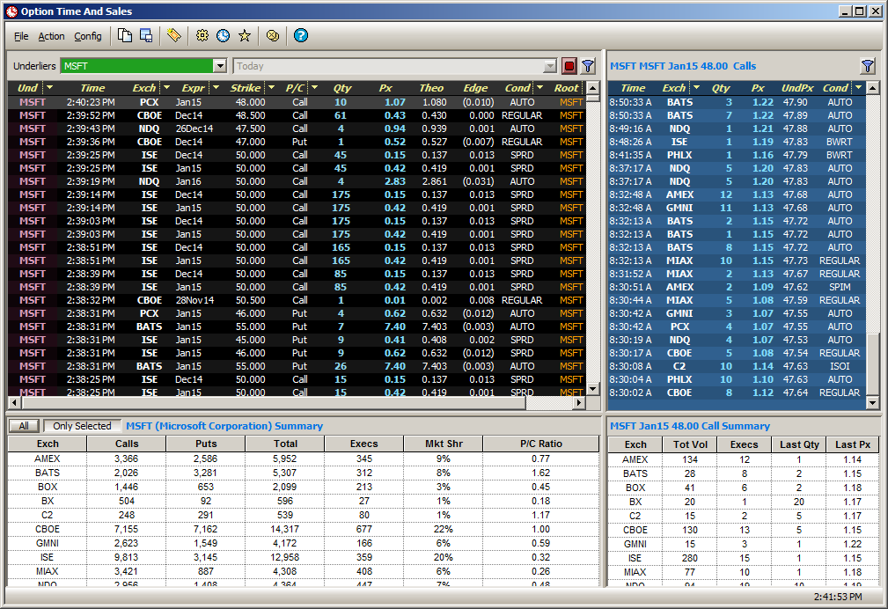
Task: Click the main grid scroll up arrow
Action: [x=592, y=88]
